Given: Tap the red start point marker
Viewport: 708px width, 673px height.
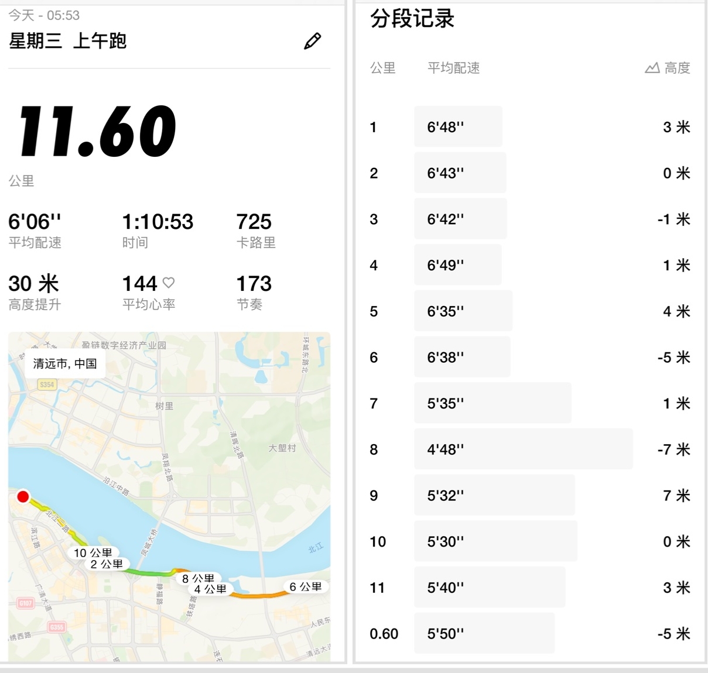Looking at the screenshot, I should pos(23,497).
